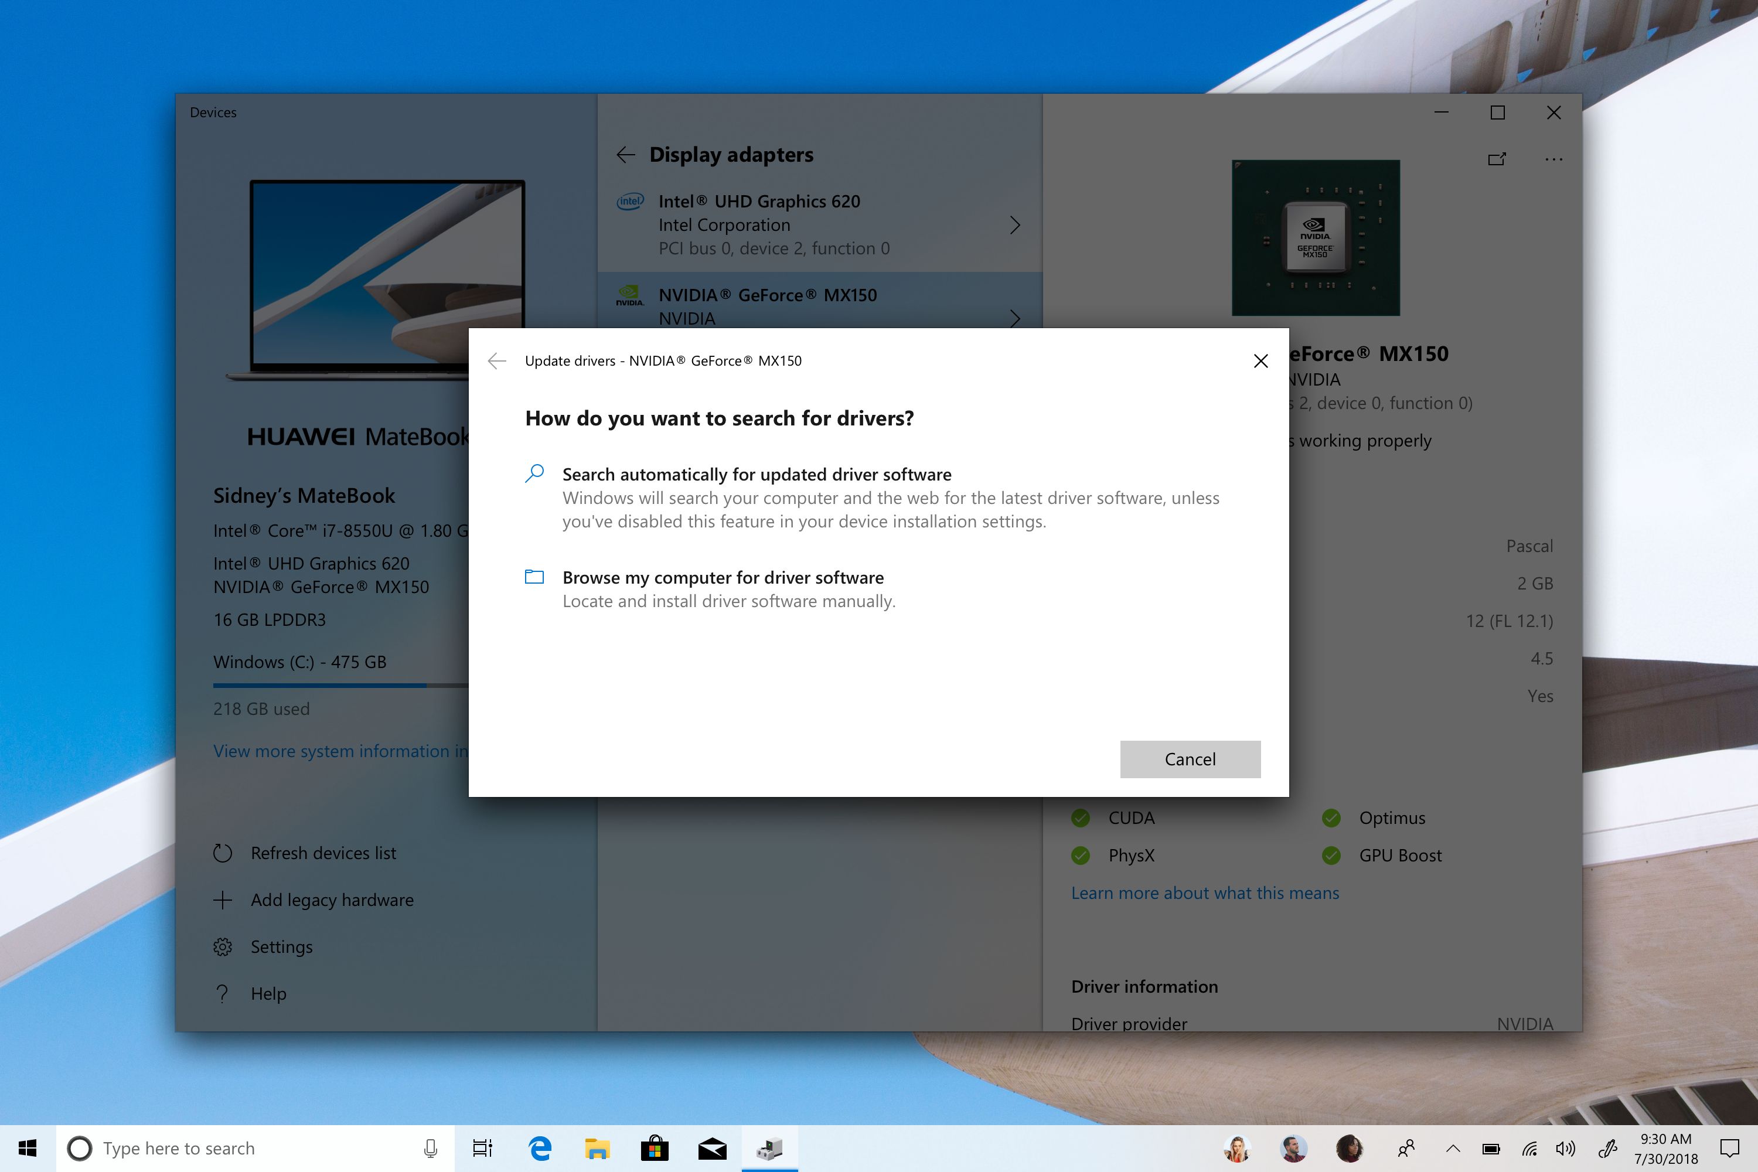This screenshot has height=1172, width=1758.
Task: Click Add legacy hardware
Action: (332, 900)
